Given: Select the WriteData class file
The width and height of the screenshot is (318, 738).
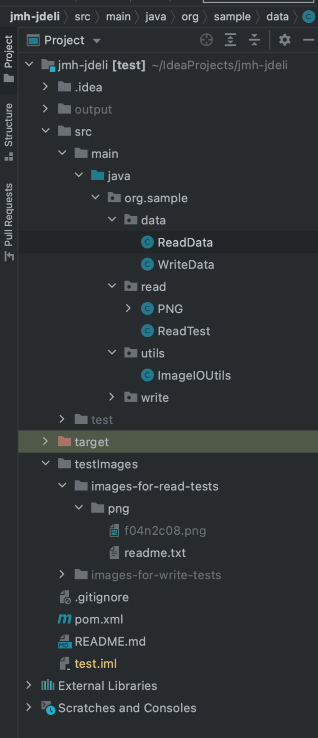Looking at the screenshot, I should [x=186, y=265].
